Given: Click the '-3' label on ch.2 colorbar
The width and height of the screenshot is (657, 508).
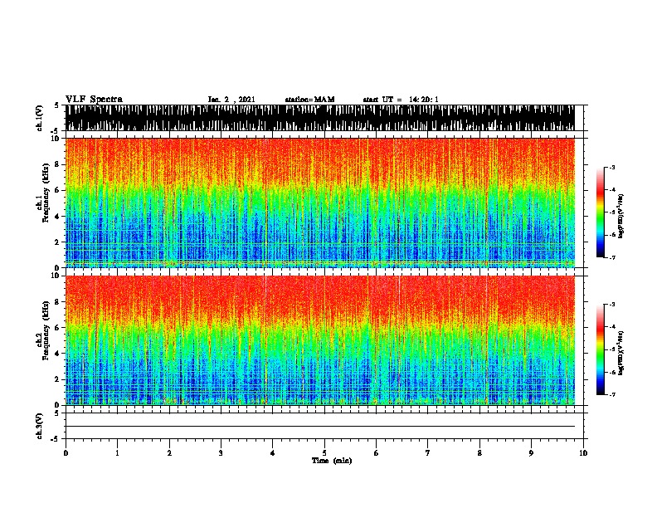Looking at the screenshot, I should click(611, 305).
